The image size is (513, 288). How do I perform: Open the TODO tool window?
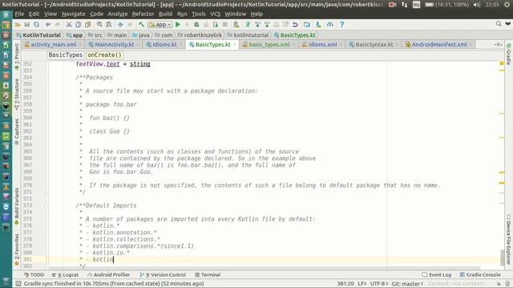(x=34, y=275)
